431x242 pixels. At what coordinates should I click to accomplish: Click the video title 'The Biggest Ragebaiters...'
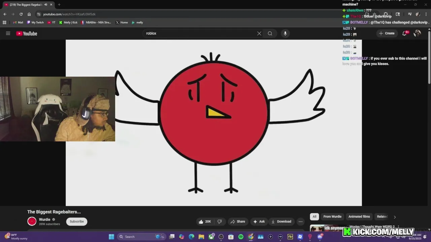tap(54, 212)
